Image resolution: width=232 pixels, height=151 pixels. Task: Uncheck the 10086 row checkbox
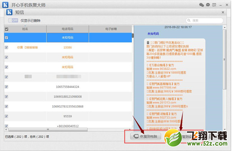click(x=7, y=47)
